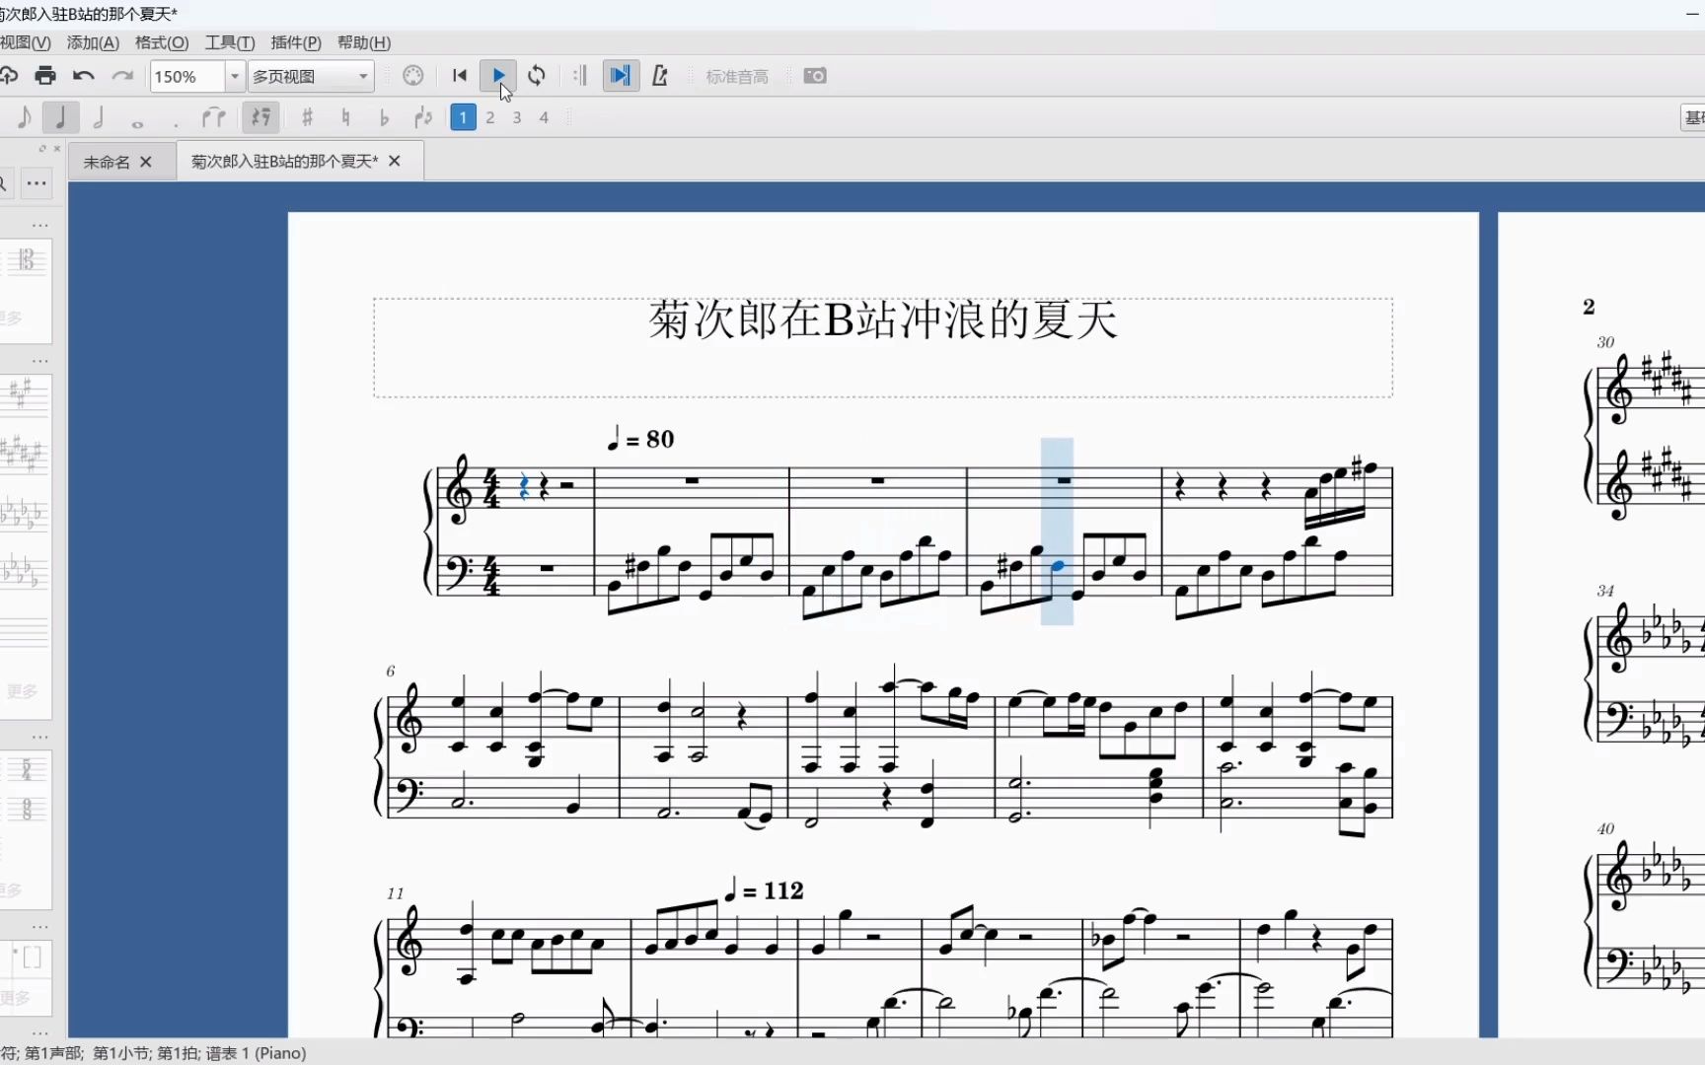Close the 菊次郎入驻B站的那个夏天 tab
The height and width of the screenshot is (1065, 1705).
(395, 161)
